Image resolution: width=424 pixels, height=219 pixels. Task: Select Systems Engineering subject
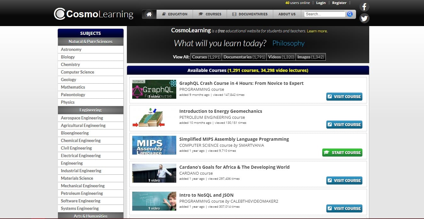click(x=91, y=208)
